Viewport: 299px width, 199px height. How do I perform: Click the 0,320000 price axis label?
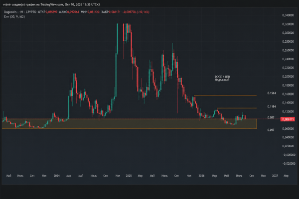(x=288, y=24)
